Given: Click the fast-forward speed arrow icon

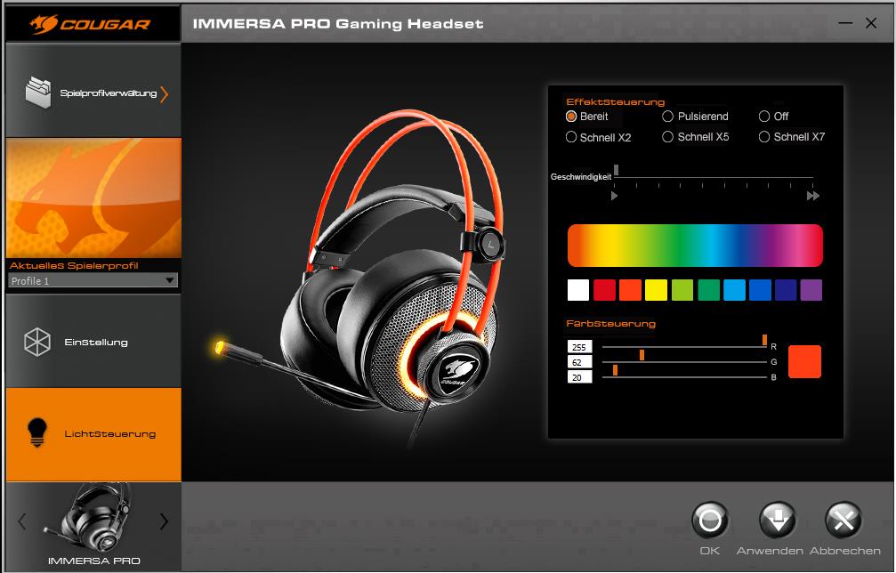Looking at the screenshot, I should click(x=812, y=196).
